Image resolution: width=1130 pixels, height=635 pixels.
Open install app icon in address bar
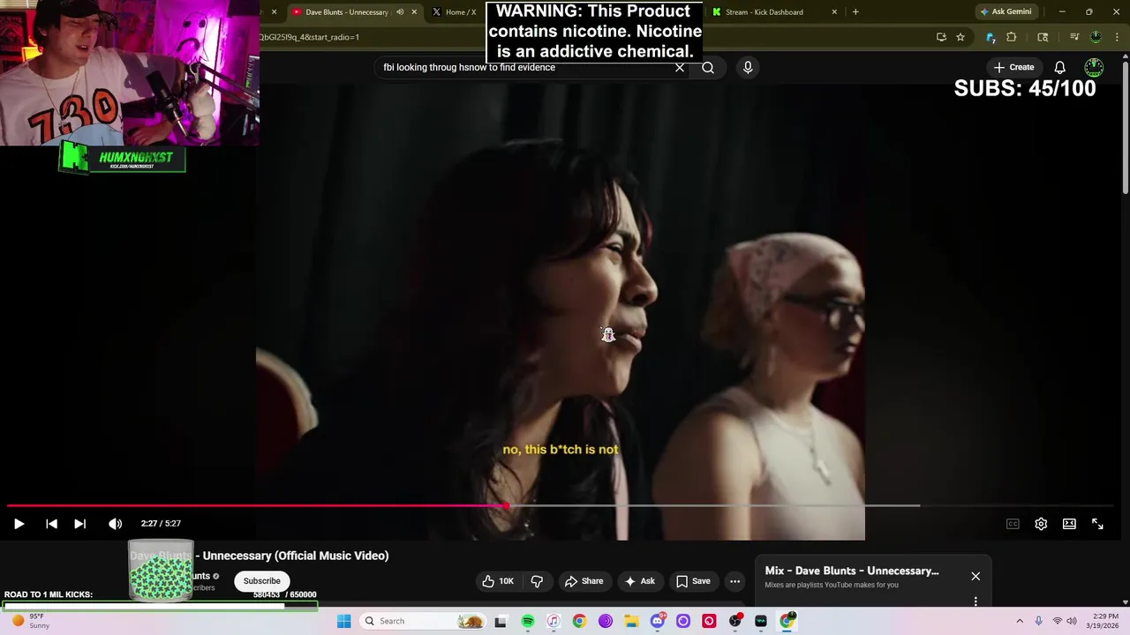tap(941, 37)
